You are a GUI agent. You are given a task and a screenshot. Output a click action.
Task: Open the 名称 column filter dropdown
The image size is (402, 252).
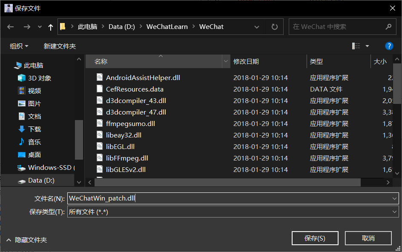(x=226, y=62)
